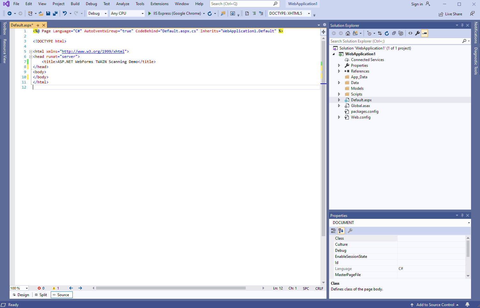Start debugging with the green play arrow
Viewport: 480px width, 308px height.
click(149, 13)
